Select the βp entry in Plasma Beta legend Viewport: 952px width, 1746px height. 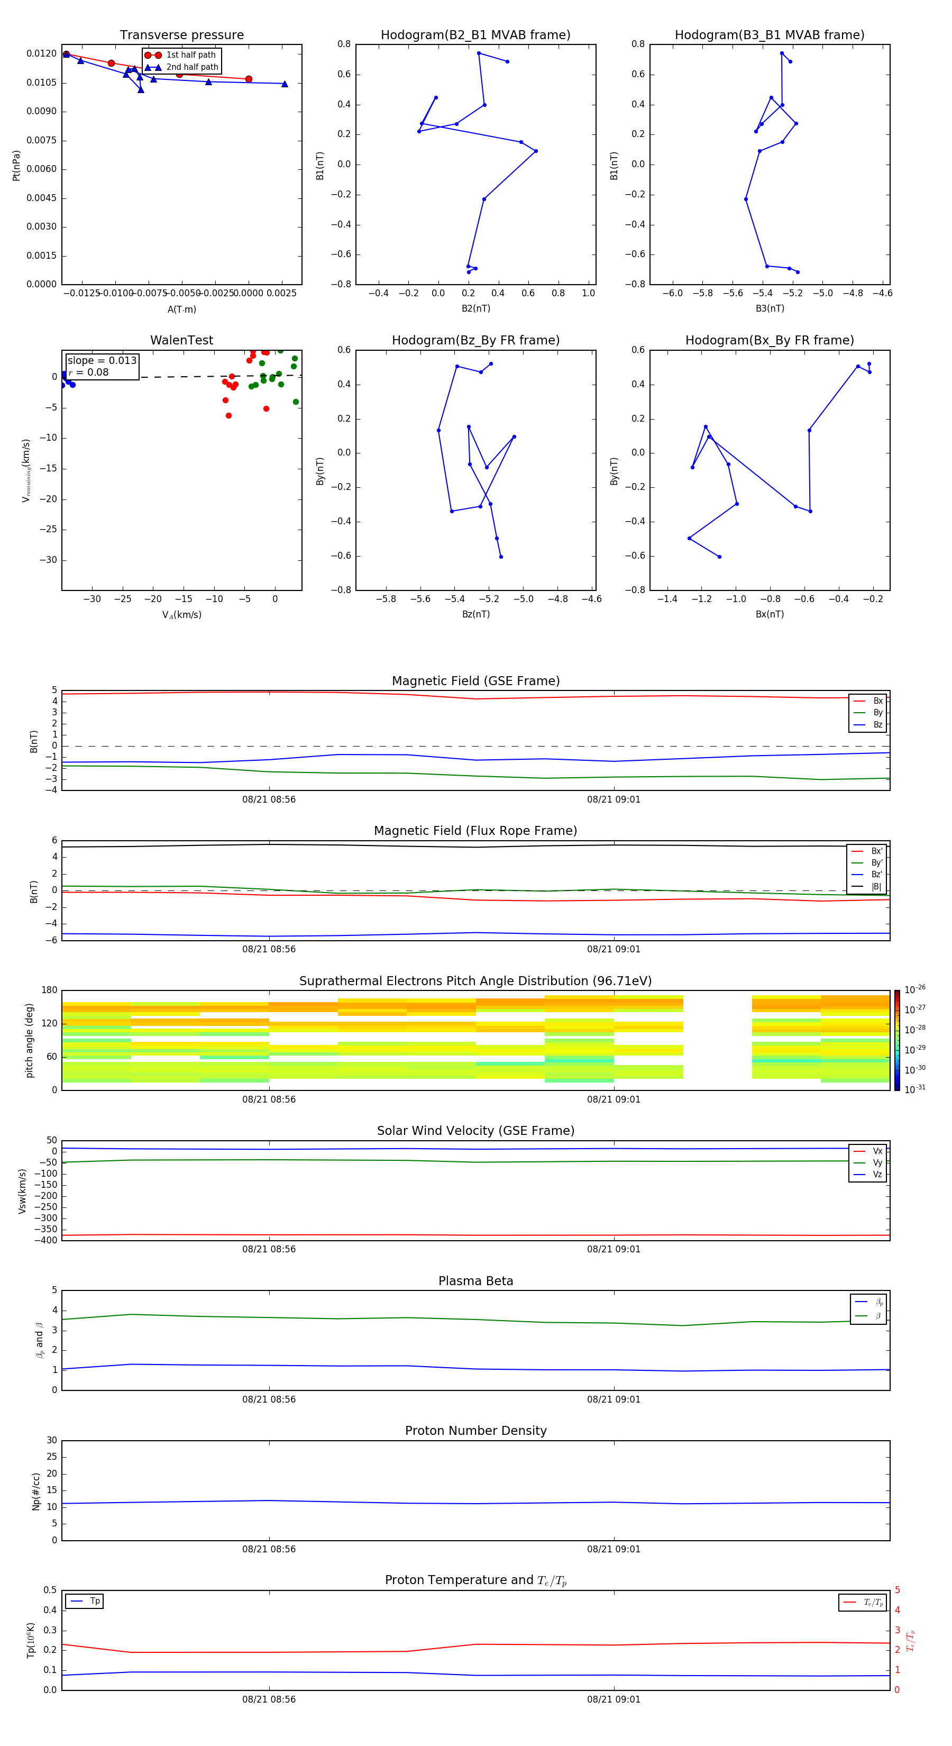[868, 1302]
